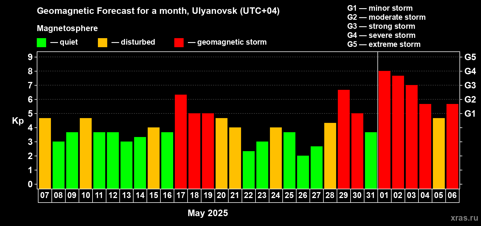481x226 pixels.
Task: Click the G3 right axis label
Action: (x=470, y=85)
